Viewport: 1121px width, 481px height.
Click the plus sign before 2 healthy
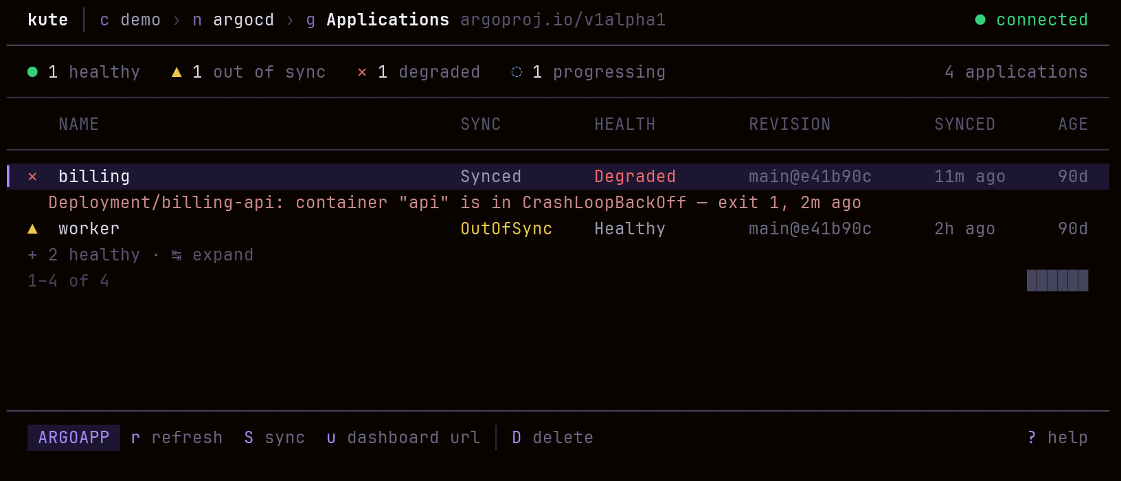pos(32,255)
